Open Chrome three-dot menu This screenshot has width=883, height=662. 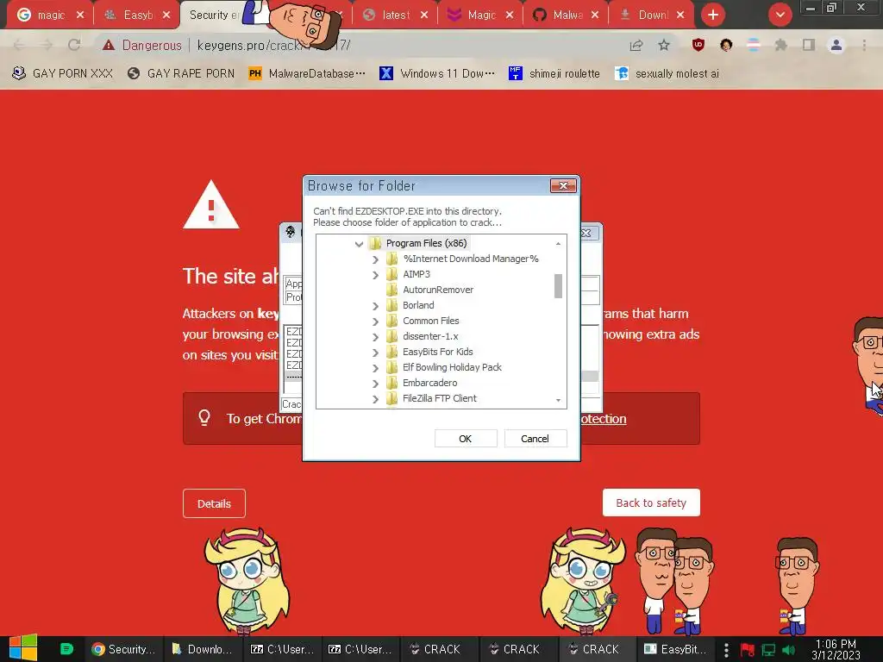[864, 45]
